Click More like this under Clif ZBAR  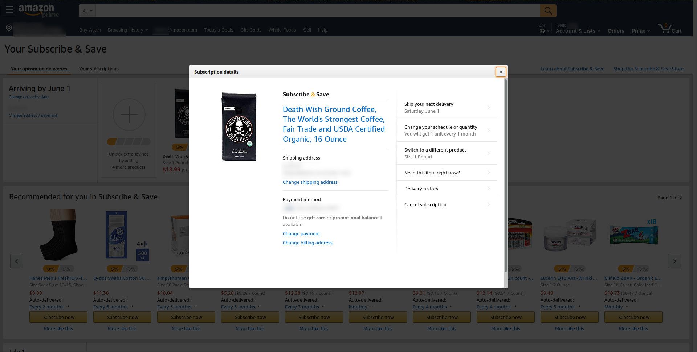click(633, 328)
